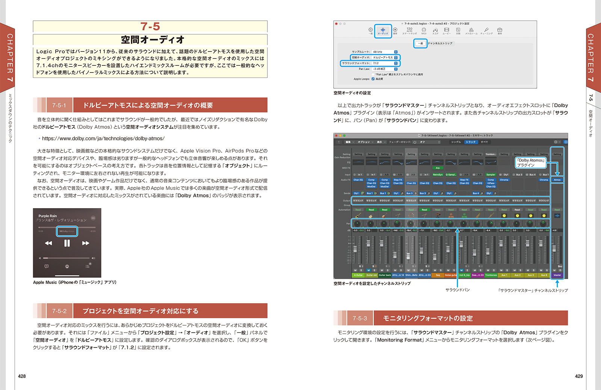Click the mixer up-arrow navigation icon
This screenshot has width=601, height=390.
[339, 142]
